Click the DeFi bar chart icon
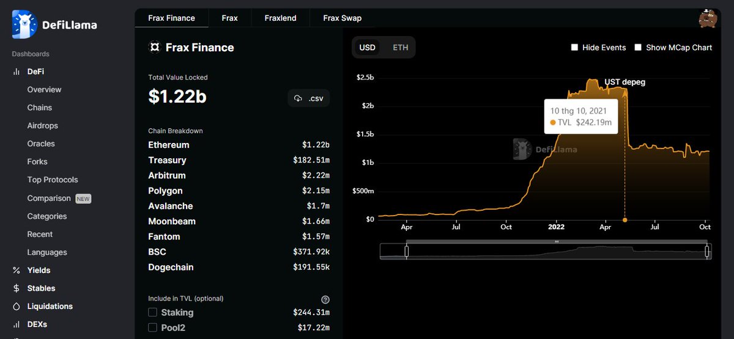This screenshot has width=734, height=339. click(x=17, y=72)
